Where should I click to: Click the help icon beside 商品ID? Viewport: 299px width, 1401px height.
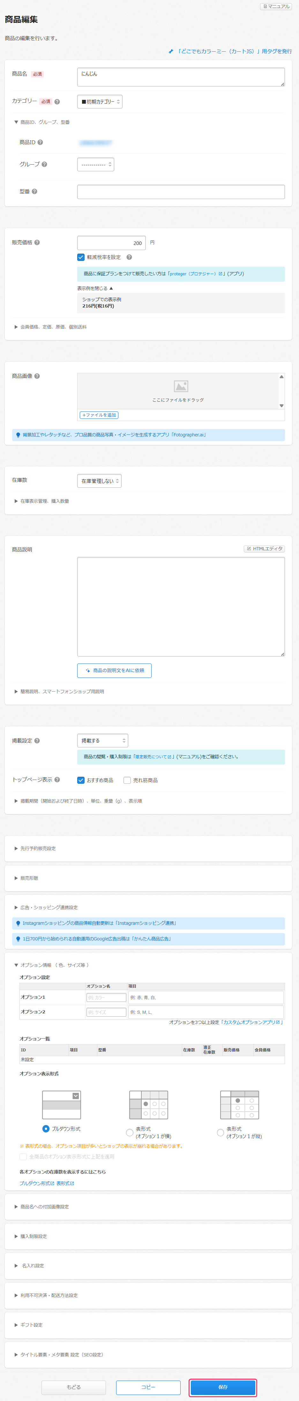(40, 143)
